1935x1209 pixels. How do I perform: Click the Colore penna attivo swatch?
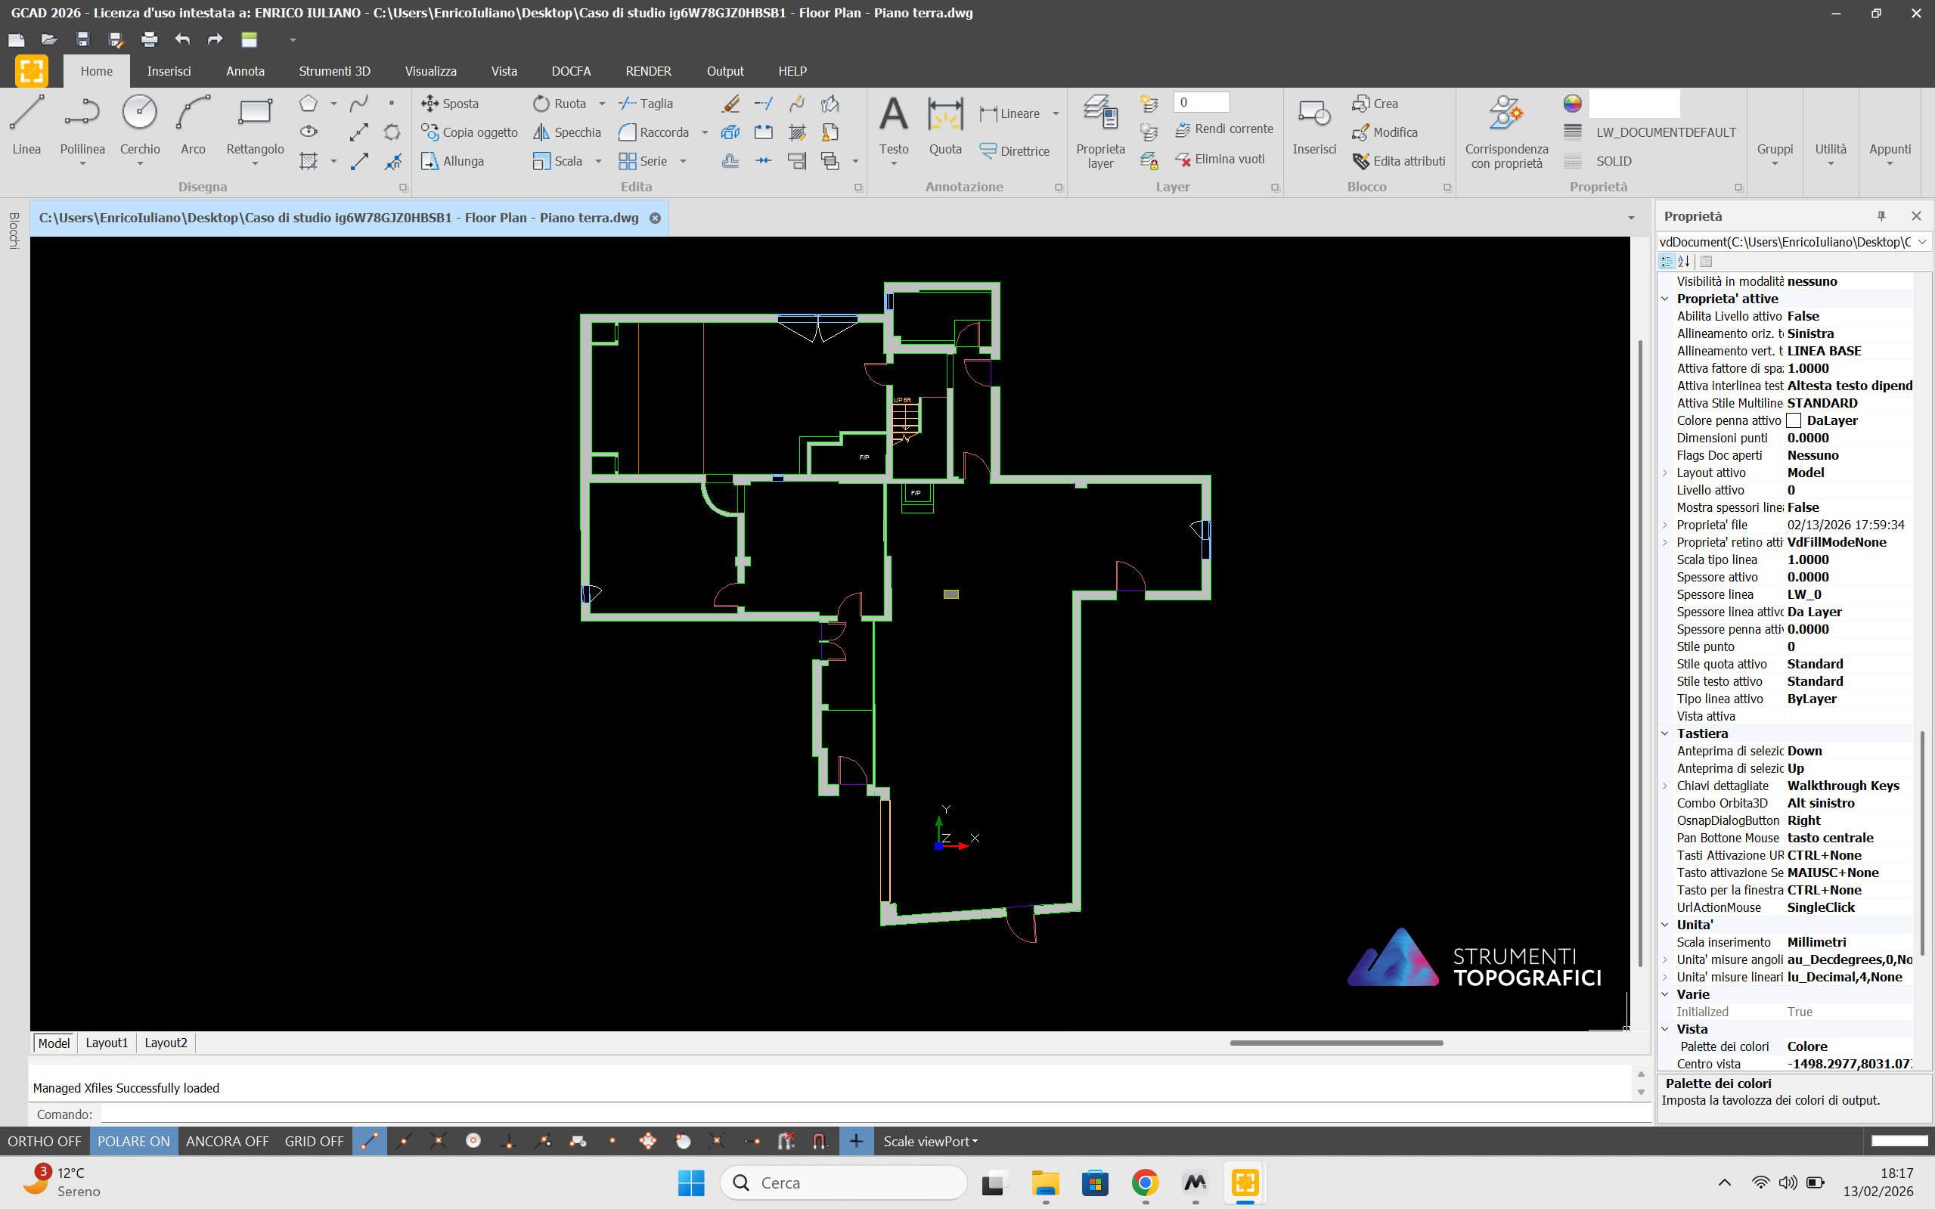pyautogui.click(x=1794, y=420)
